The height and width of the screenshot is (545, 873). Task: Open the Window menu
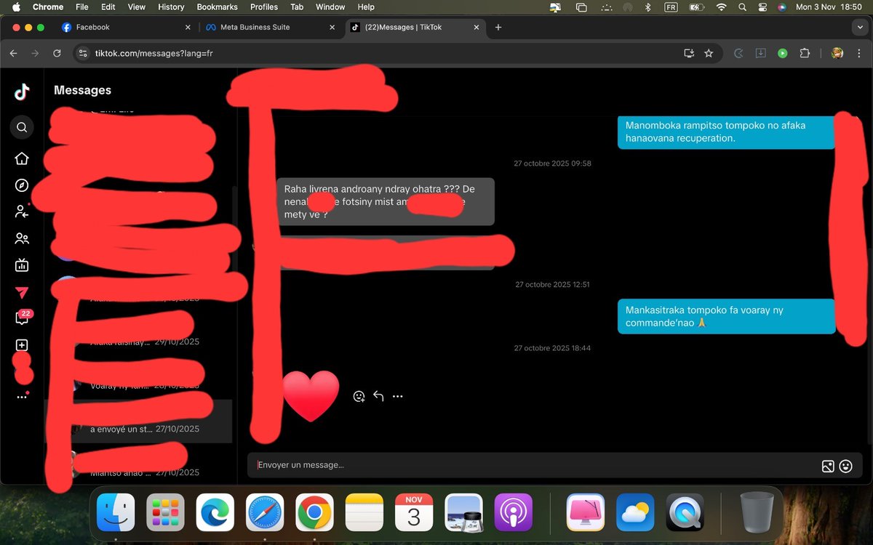click(x=330, y=7)
